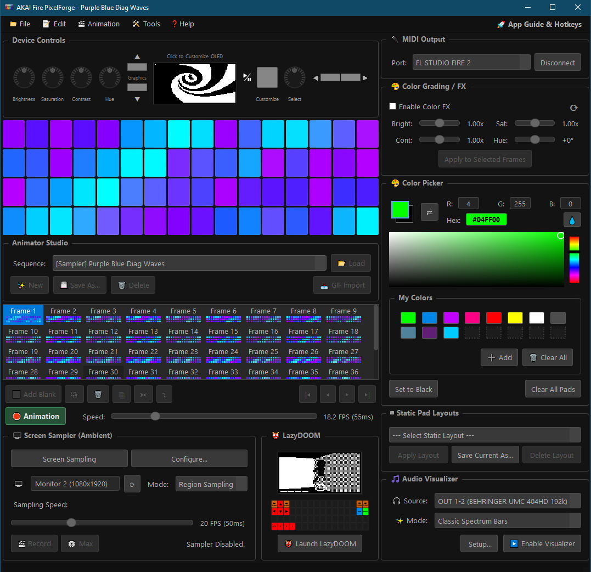
Task: Click the right arrow beside the grid buttons
Action: [364, 78]
